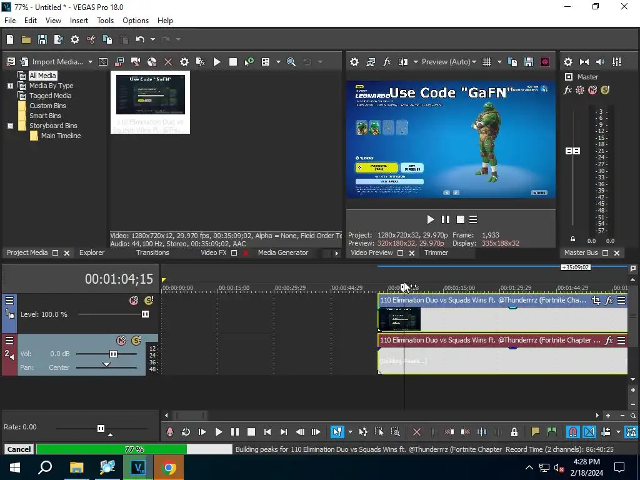
Task: Expand the Media By Type node
Action: (10, 86)
